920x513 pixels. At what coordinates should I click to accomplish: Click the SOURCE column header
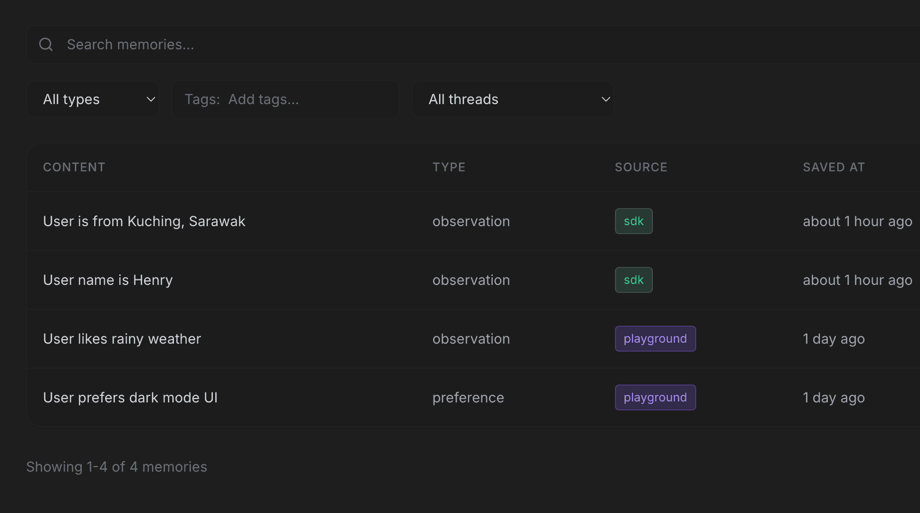(640, 167)
